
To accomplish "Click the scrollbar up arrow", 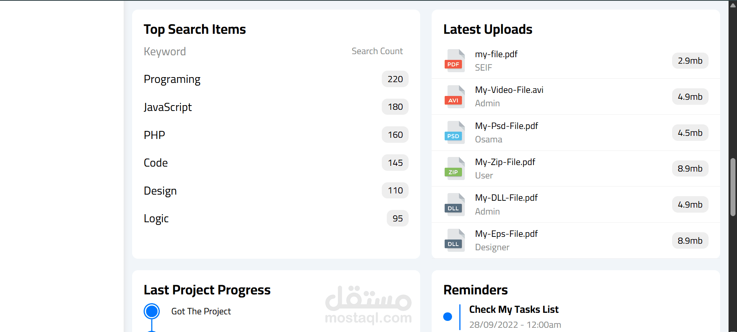I will click(733, 5).
